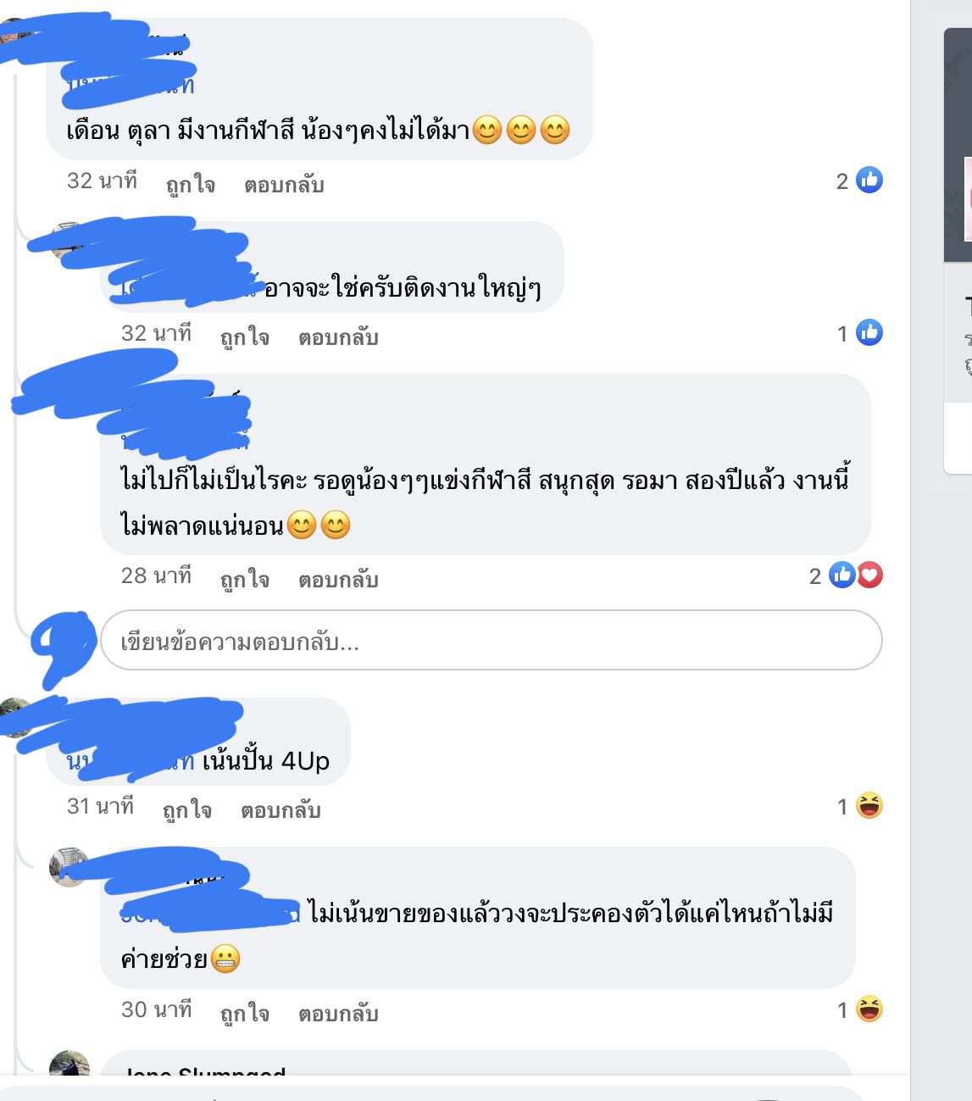Click ตอบกลับ under the 30 นาที reply
Viewport: 972px width, 1101px height.
(338, 1013)
